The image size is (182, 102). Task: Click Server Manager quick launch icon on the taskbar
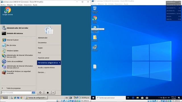[12, 98]
